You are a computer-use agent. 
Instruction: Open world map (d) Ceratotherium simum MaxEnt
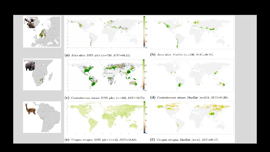[192, 75]
